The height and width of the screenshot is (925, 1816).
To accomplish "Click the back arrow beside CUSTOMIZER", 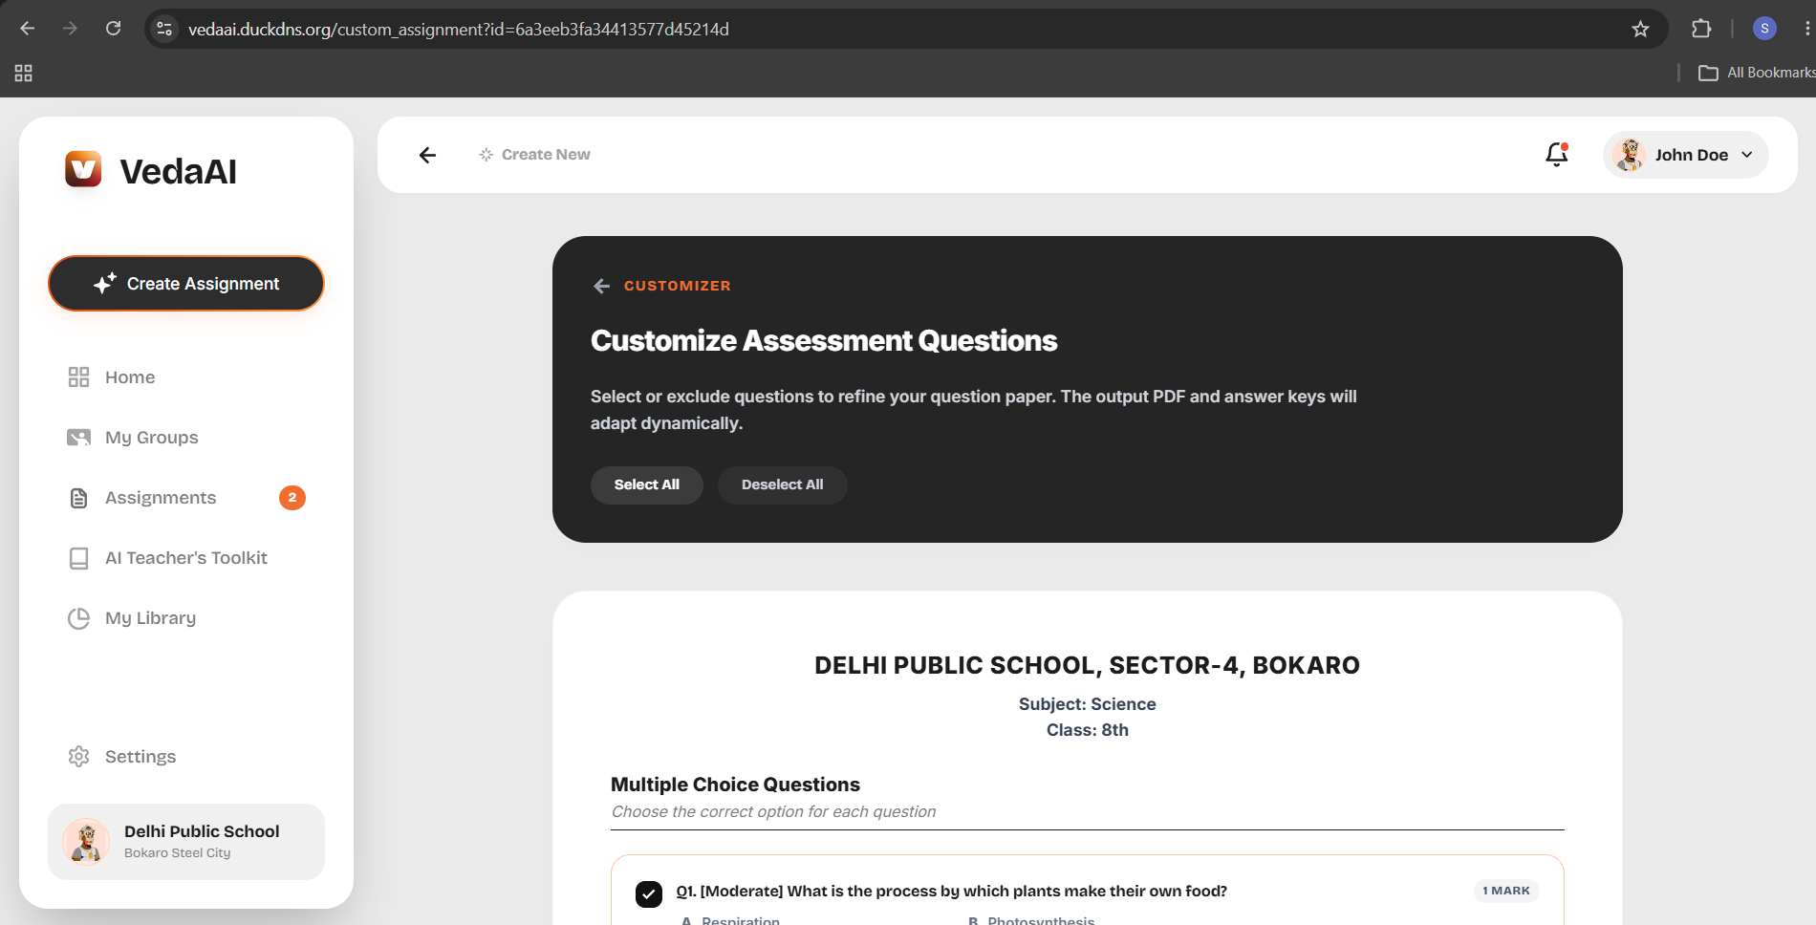I will [601, 286].
